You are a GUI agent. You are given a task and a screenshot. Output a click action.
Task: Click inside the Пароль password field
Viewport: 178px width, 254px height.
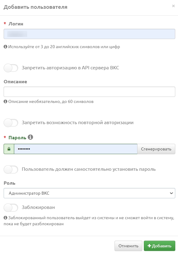[76, 149]
